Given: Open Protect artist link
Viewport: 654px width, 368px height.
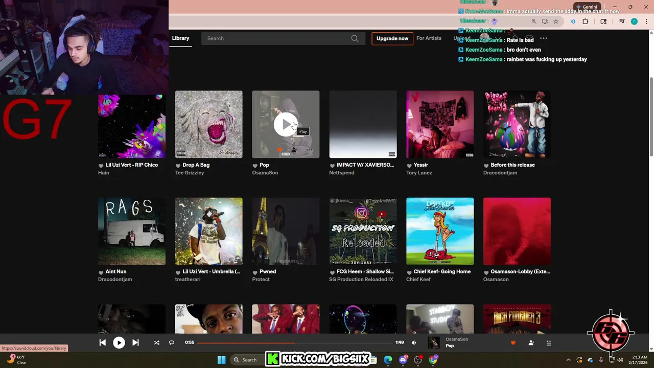Looking at the screenshot, I should point(261,280).
